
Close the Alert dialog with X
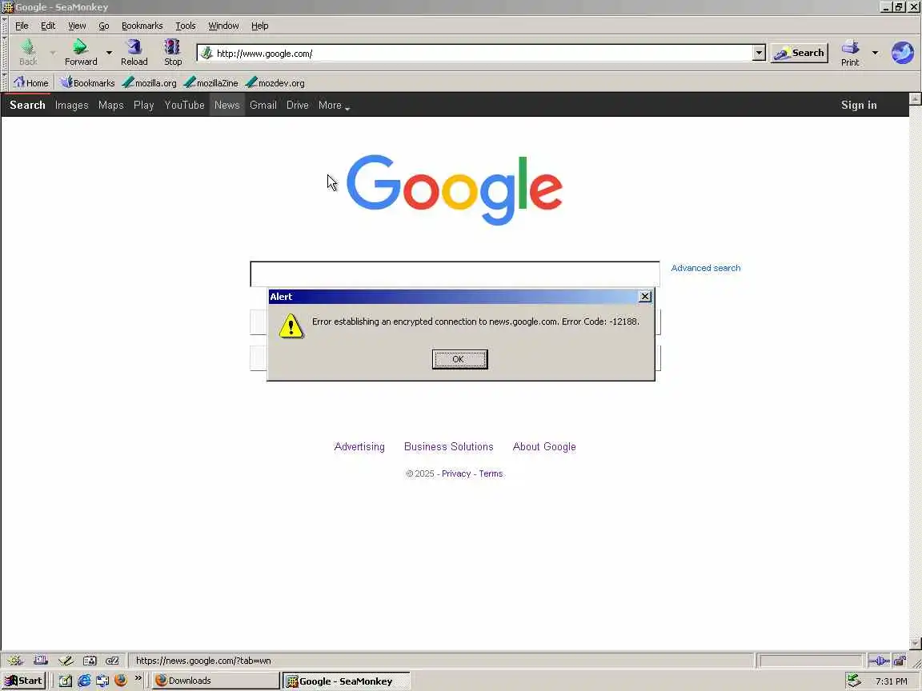pos(645,297)
